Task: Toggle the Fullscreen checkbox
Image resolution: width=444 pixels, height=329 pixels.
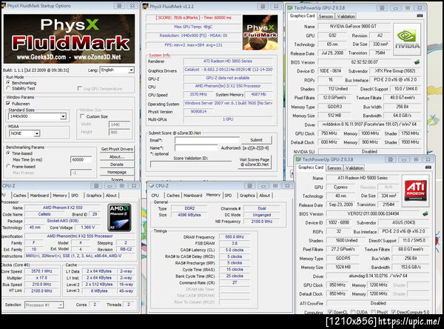Action: pyautogui.click(x=8, y=104)
